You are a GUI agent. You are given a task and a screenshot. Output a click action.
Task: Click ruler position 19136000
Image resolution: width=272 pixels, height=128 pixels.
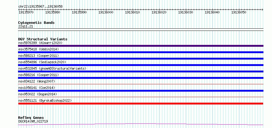click(106, 13)
